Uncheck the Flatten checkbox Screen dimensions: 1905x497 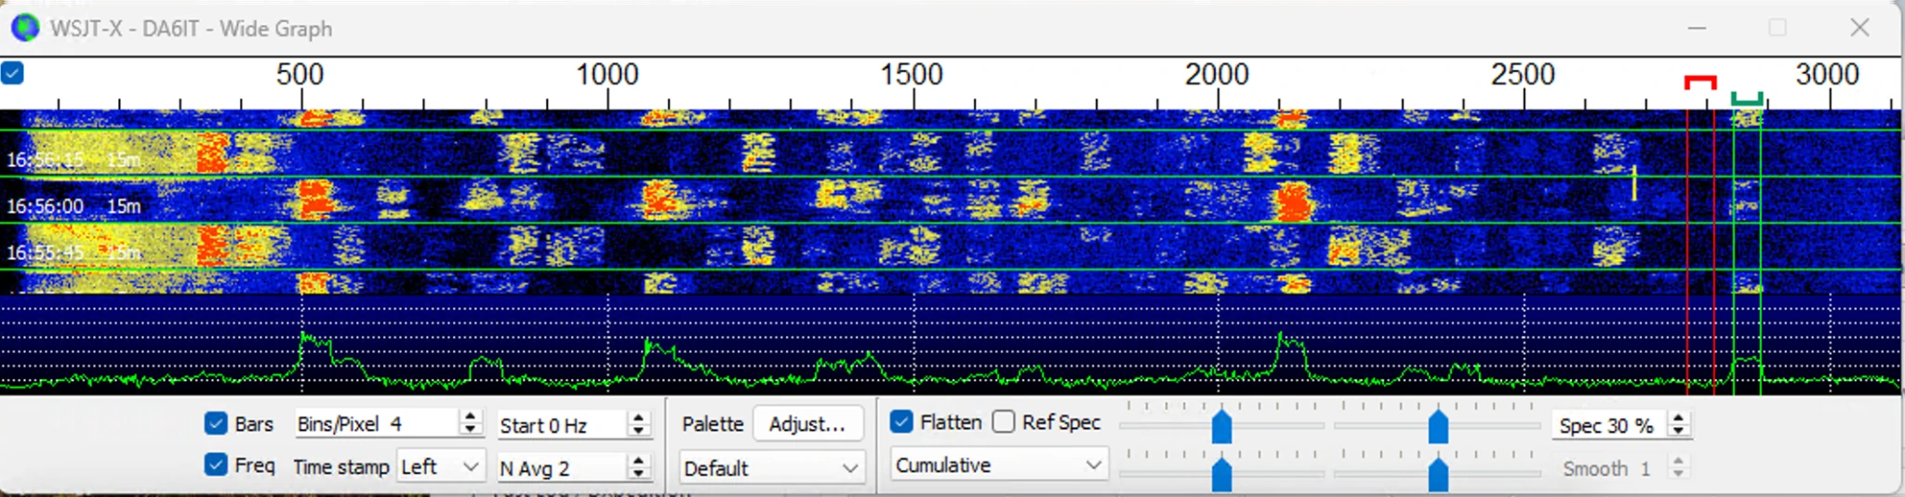tap(900, 422)
